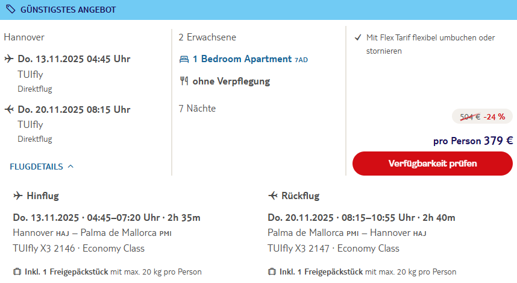Click the GÜNSTIGSTES ANGEBOT banner title
Viewport: 517px width, 283px height.
tap(68, 10)
